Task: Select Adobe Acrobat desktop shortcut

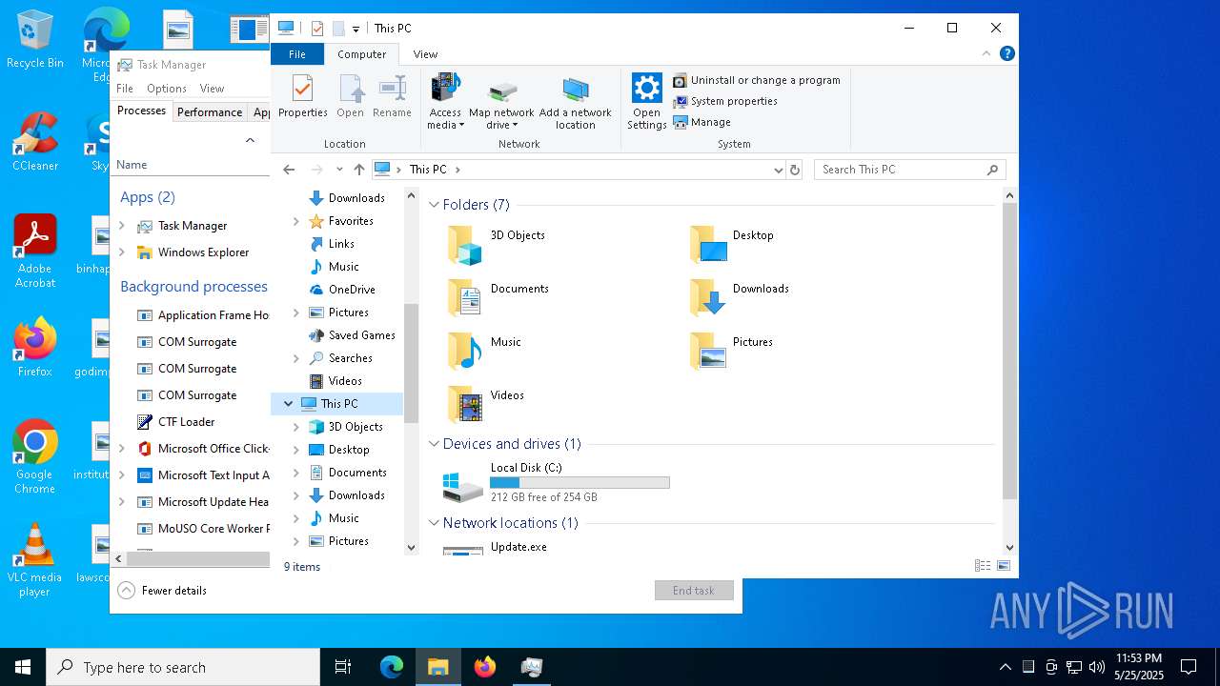Action: pyautogui.click(x=35, y=251)
